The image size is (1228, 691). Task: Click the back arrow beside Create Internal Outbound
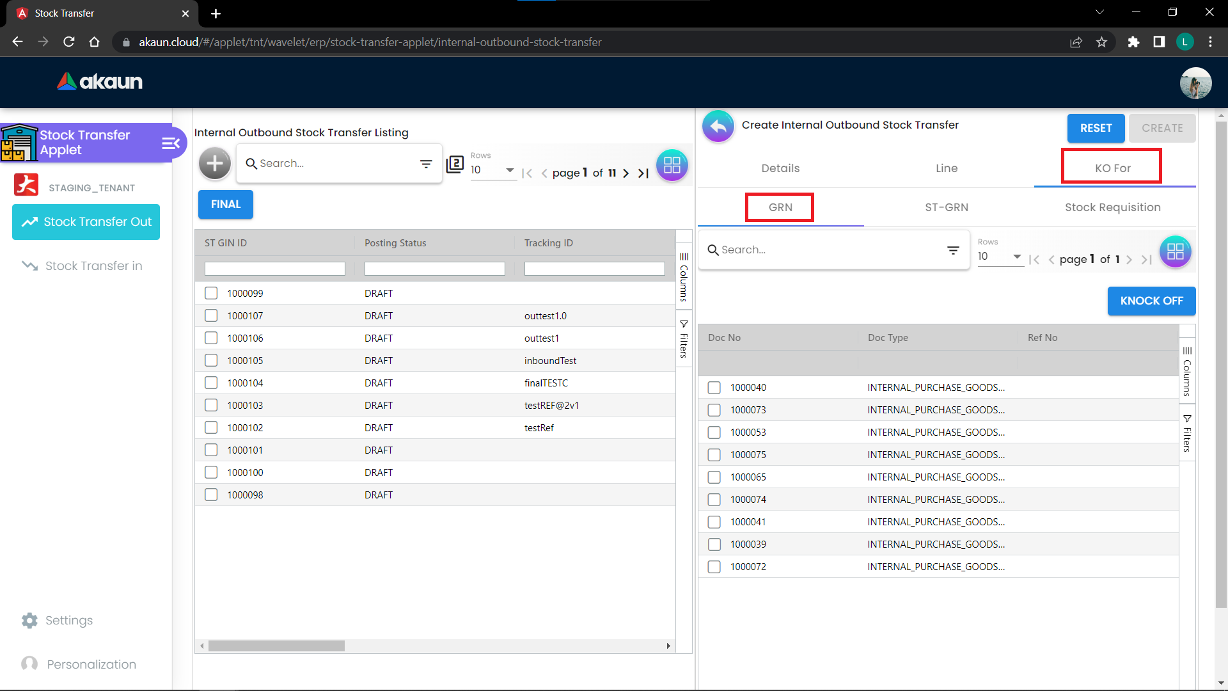point(718,126)
